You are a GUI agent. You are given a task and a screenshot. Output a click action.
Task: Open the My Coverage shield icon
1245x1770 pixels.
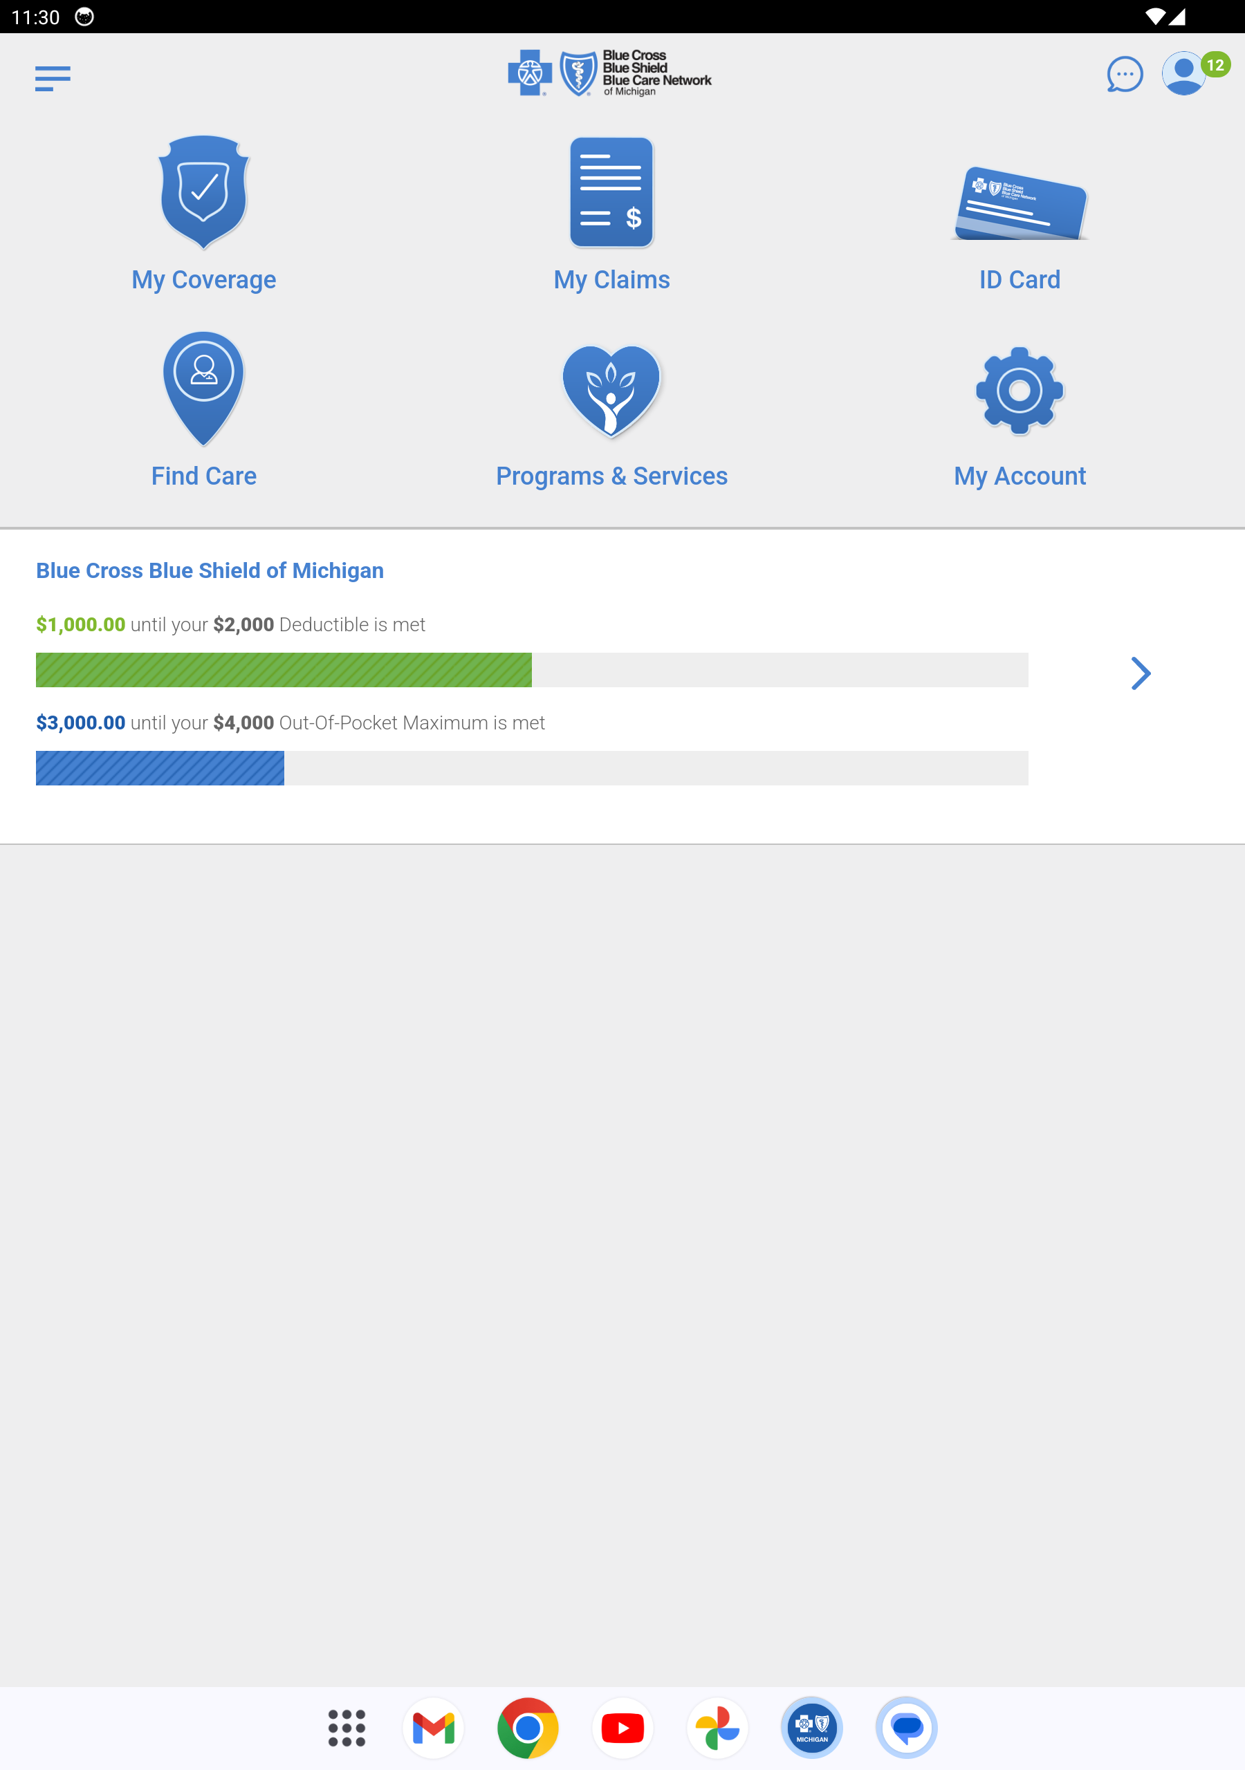click(203, 193)
